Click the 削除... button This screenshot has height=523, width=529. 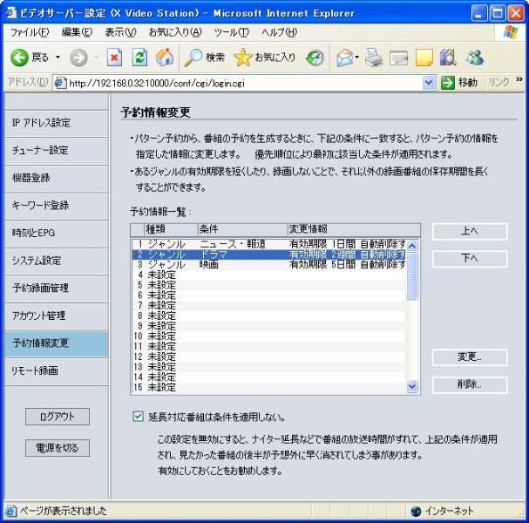(470, 384)
